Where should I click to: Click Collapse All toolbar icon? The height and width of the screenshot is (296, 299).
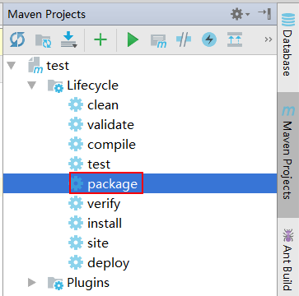point(235,40)
